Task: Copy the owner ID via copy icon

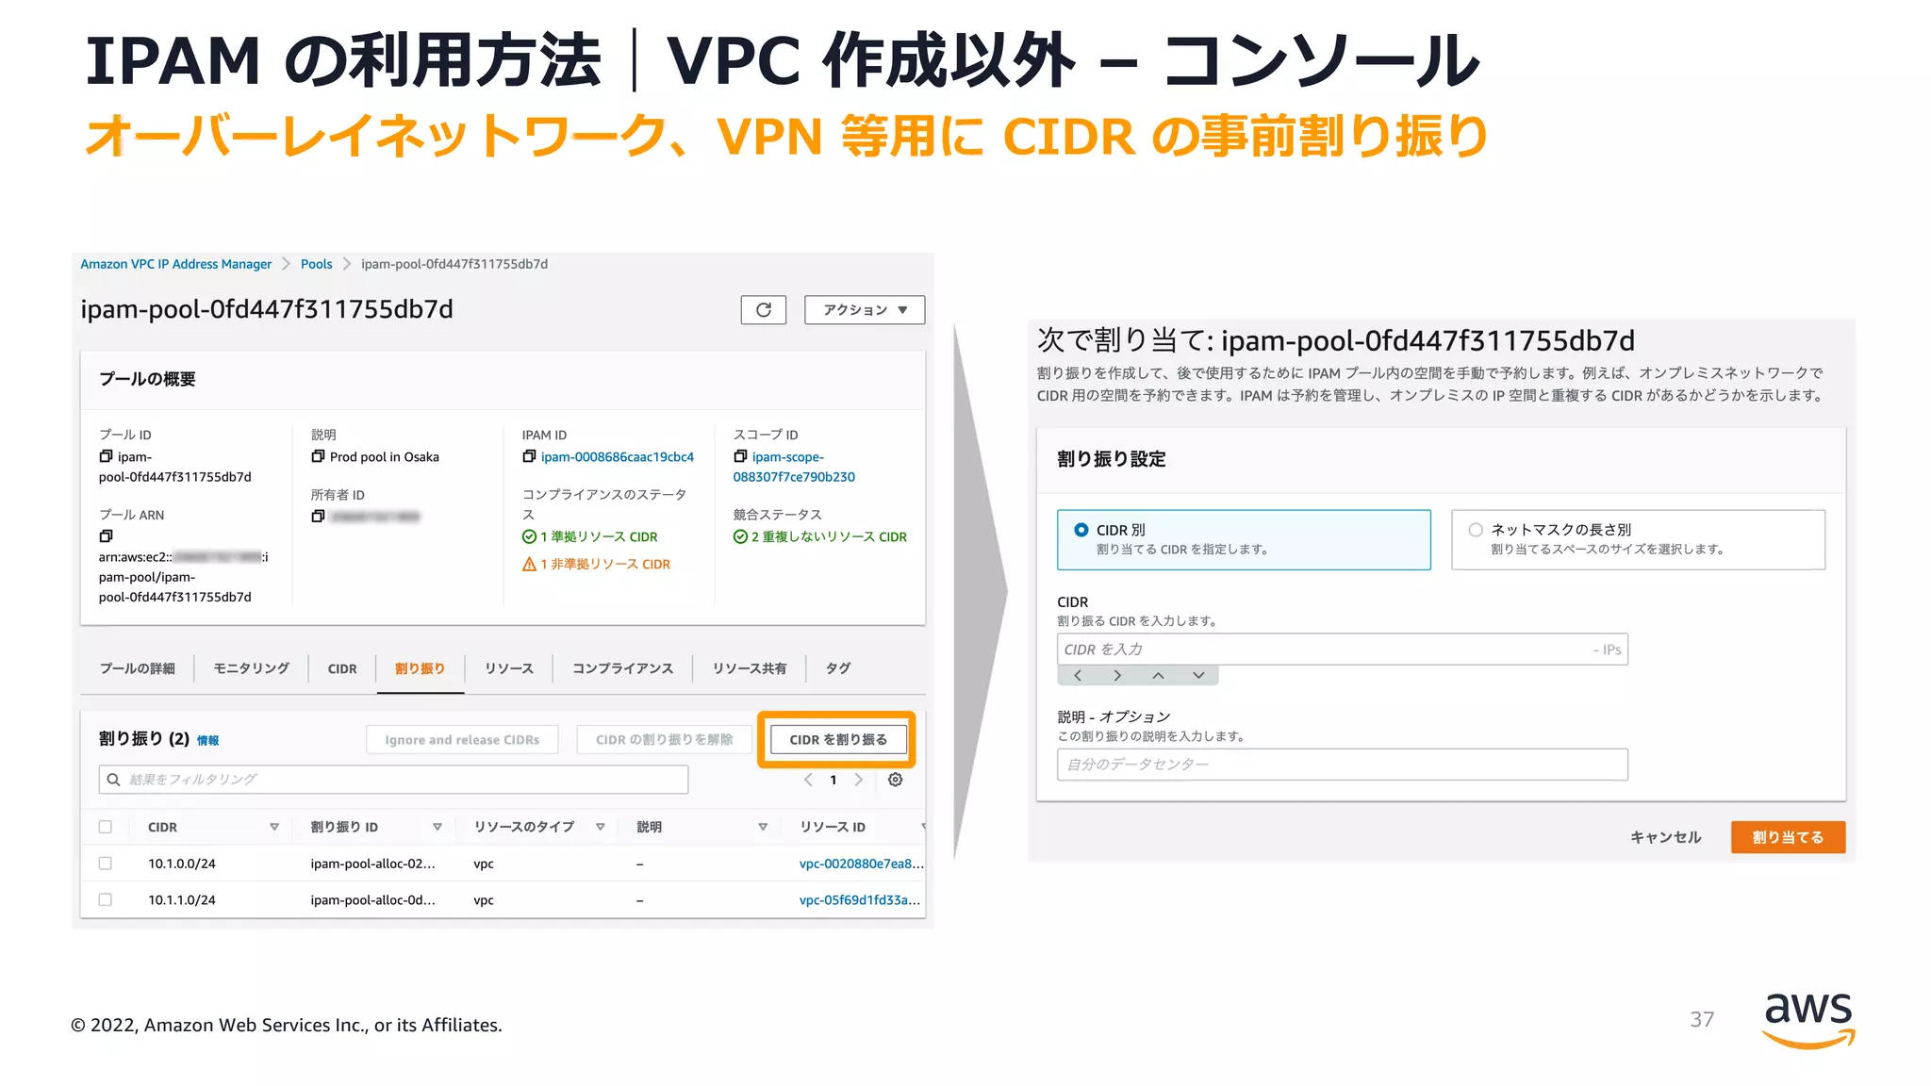Action: click(x=318, y=516)
